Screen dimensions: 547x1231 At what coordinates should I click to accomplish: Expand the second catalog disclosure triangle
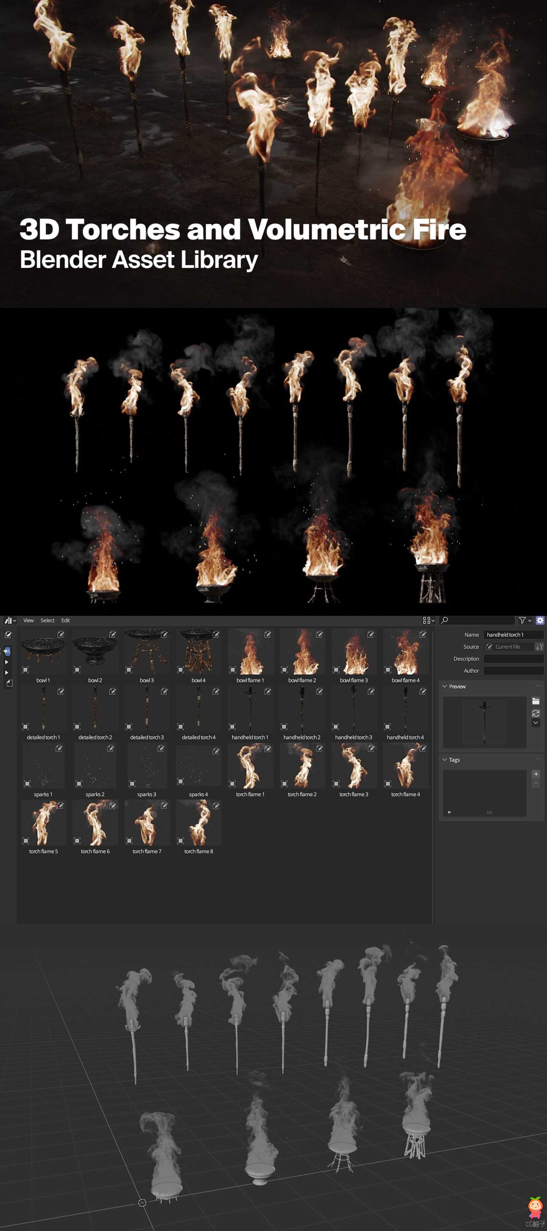point(7,673)
